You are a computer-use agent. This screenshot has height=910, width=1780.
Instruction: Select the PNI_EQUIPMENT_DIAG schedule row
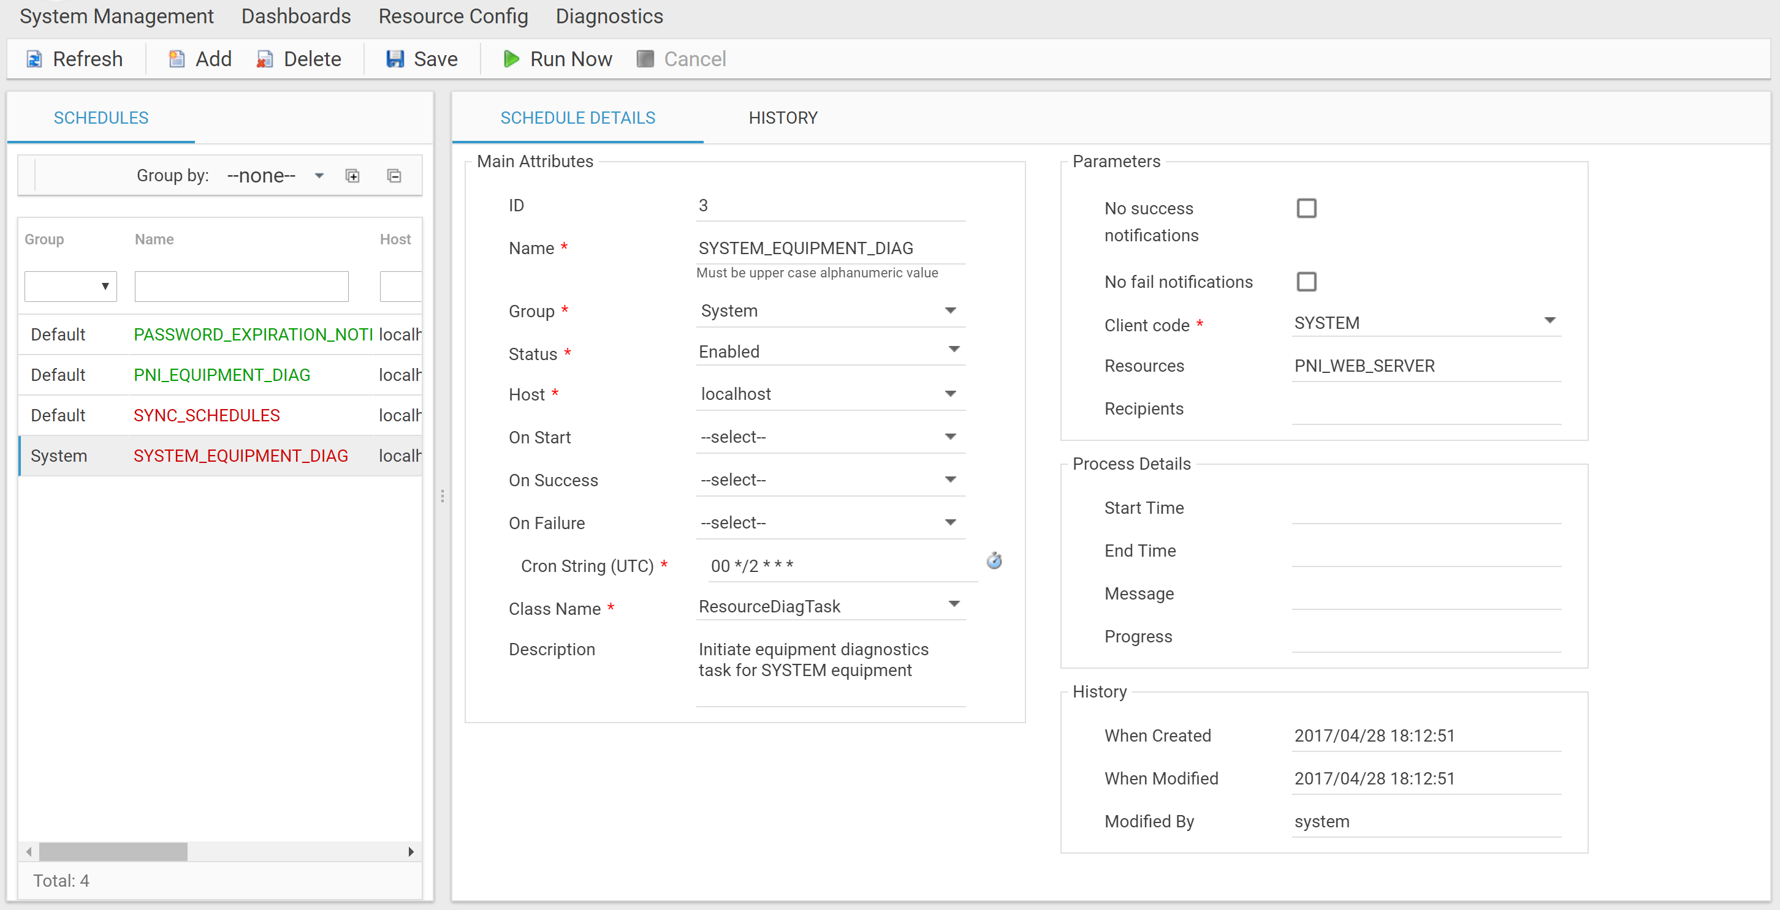pyautogui.click(x=221, y=375)
